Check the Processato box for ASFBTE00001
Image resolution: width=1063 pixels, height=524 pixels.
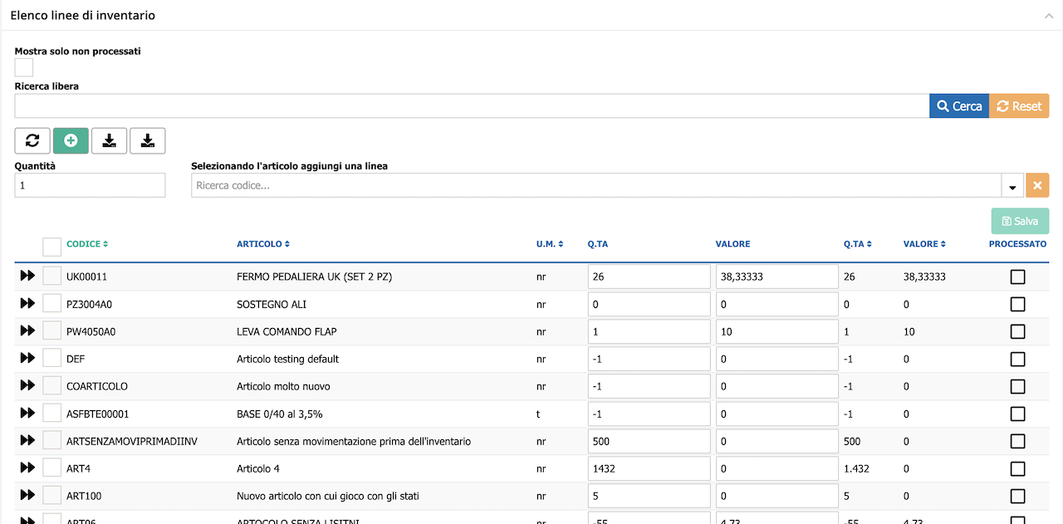coord(1017,414)
